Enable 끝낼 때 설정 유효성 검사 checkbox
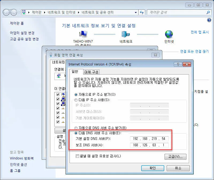 pyautogui.click(x=77, y=156)
